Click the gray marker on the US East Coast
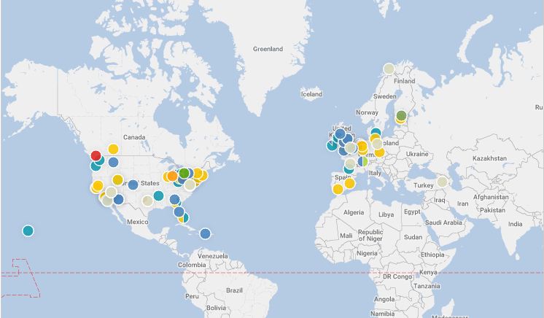 pos(190,185)
